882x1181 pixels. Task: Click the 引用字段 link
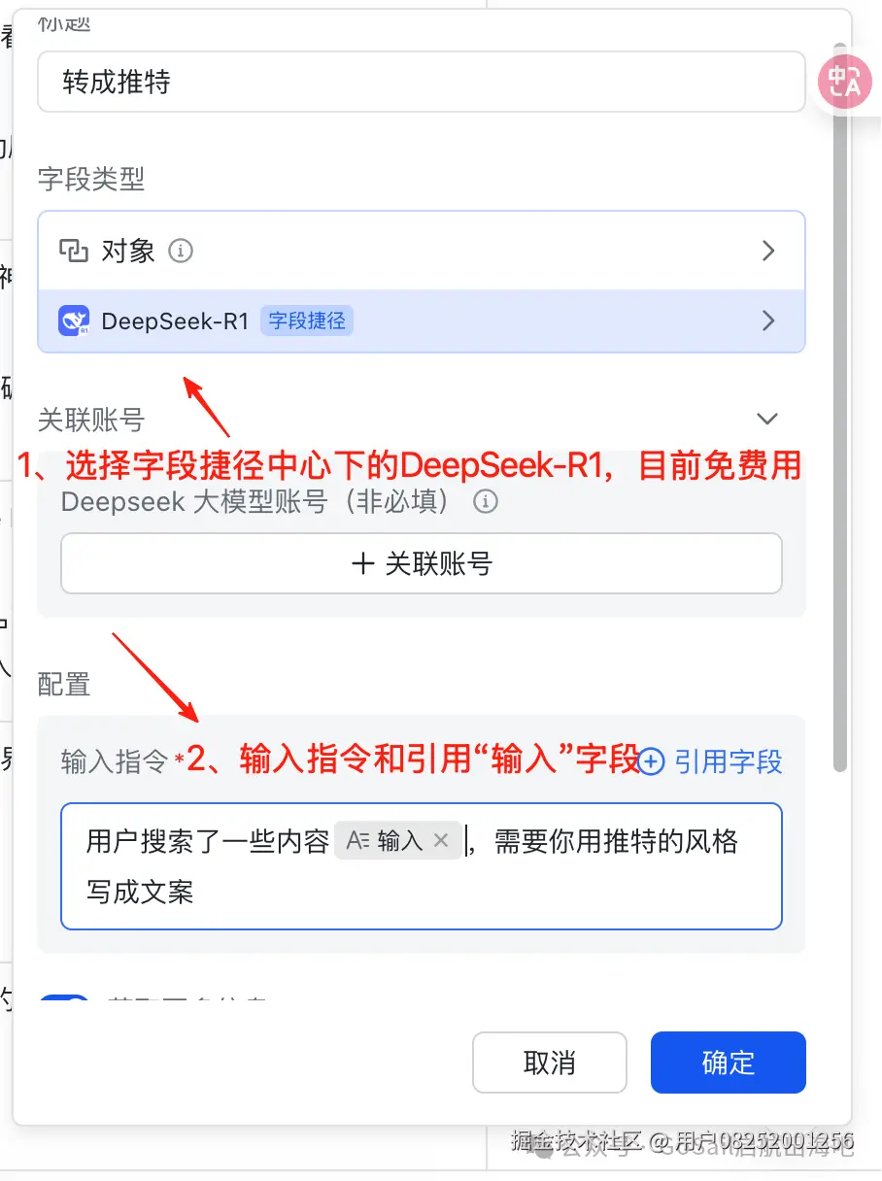click(x=729, y=761)
